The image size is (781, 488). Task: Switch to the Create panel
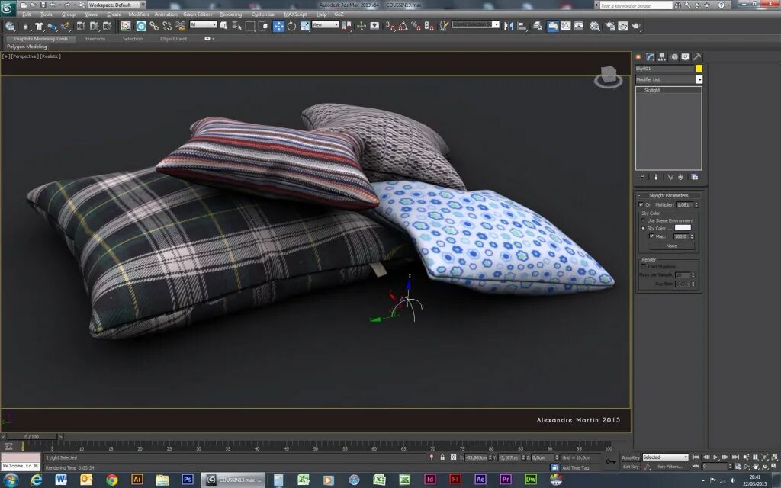click(x=639, y=56)
